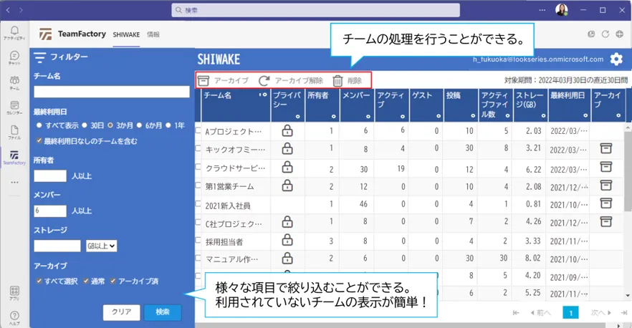Viewport: 632px width, 328px height.
Task: Click the 削除 trash can icon
Action: click(338, 81)
